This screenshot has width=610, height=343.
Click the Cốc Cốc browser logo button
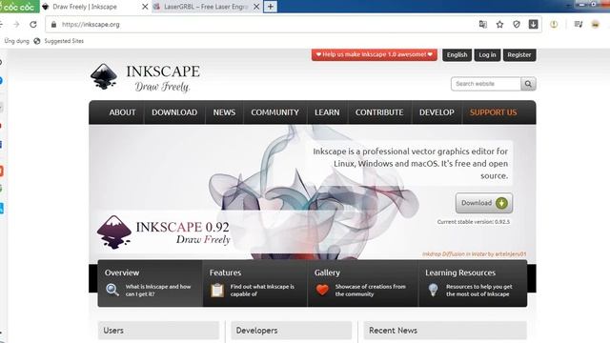19,7
